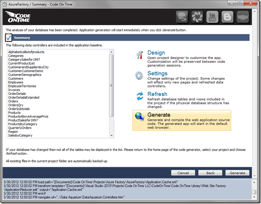Image resolution: width=261 pixels, height=204 pixels.
Task: Select CustomerandSuppliersbyCity in the list
Action: [29, 67]
